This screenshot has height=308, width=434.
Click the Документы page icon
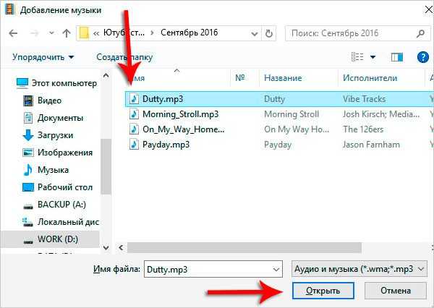[x=28, y=118]
